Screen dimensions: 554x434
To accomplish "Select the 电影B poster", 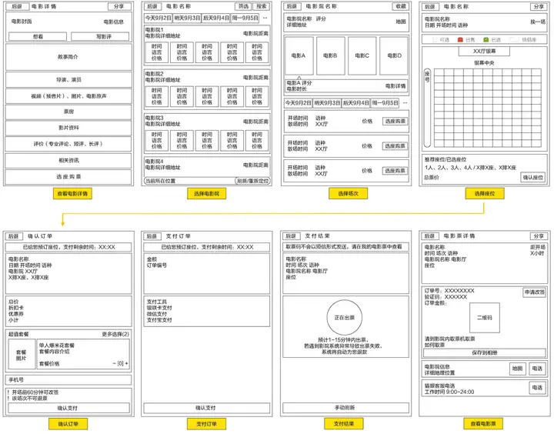I will click(x=330, y=55).
